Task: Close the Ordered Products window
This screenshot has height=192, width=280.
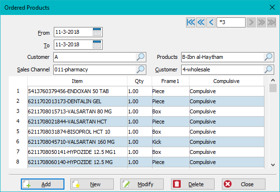Action: pyautogui.click(x=272, y=7)
